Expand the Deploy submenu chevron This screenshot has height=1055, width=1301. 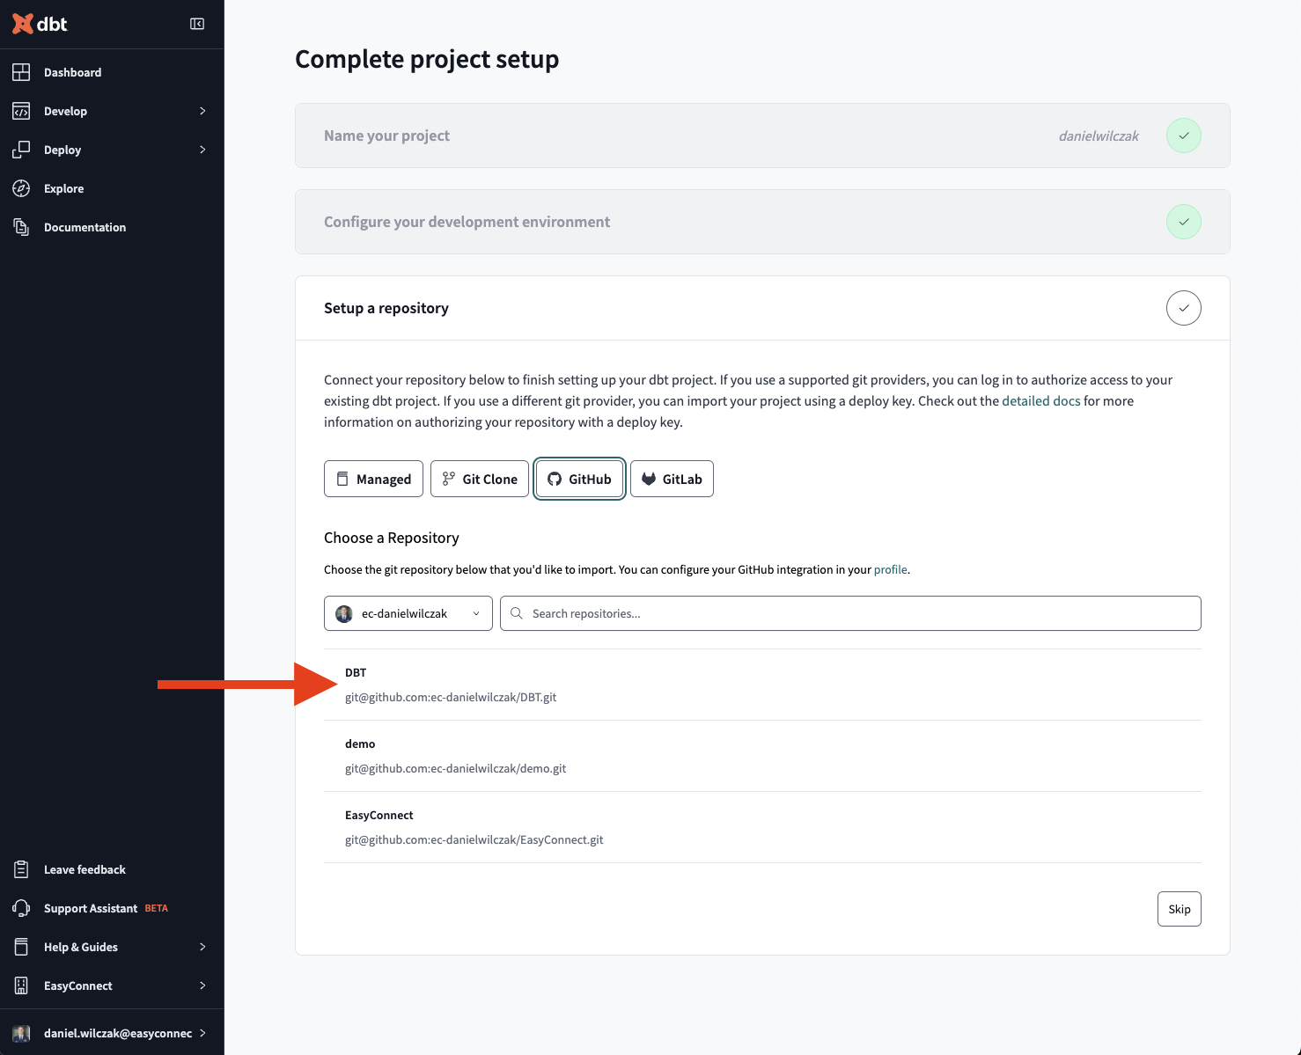pyautogui.click(x=202, y=150)
